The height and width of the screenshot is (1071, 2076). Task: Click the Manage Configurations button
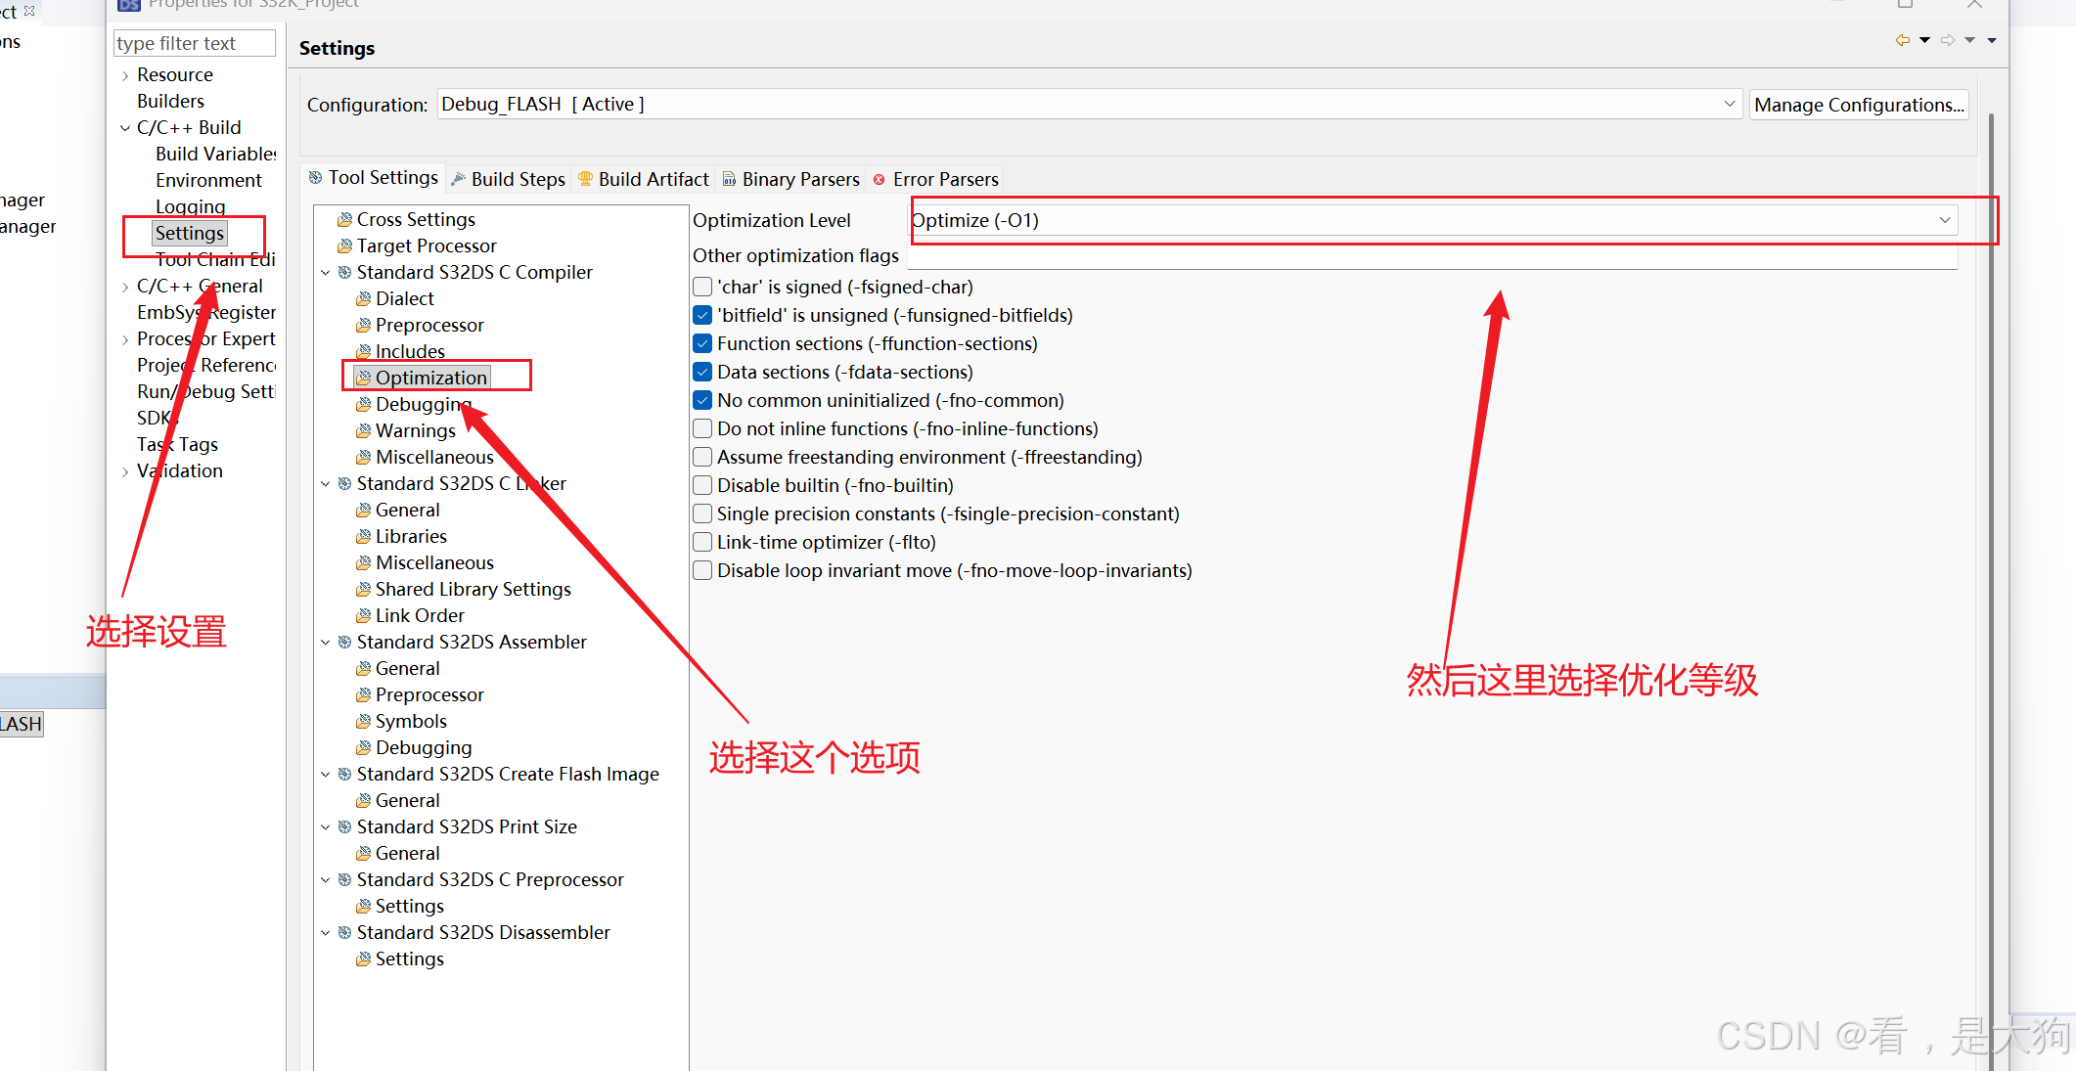[1858, 105]
